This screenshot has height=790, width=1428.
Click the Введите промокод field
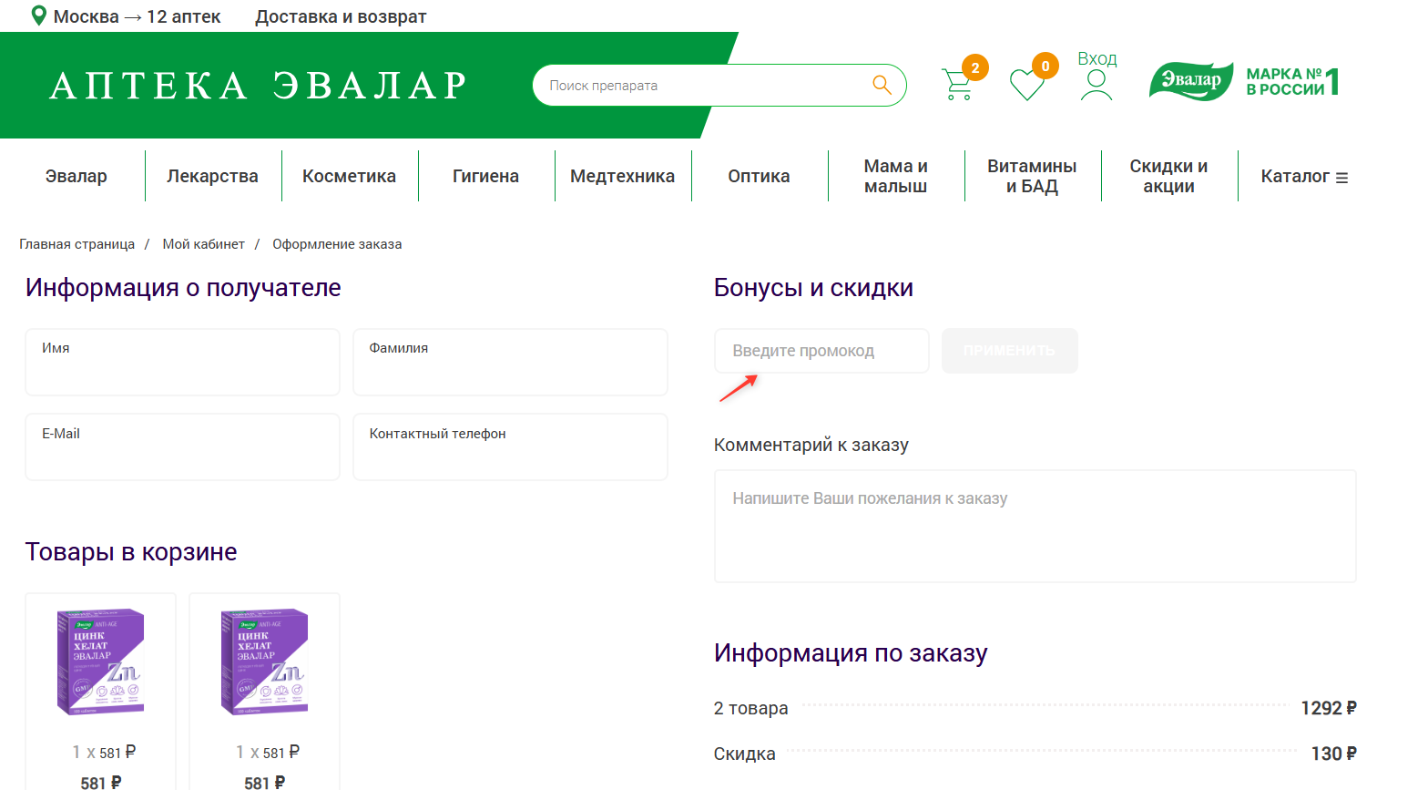point(821,351)
